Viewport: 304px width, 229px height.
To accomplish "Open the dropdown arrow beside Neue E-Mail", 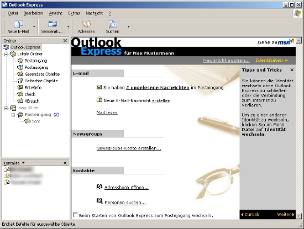I will tap(34, 26).
